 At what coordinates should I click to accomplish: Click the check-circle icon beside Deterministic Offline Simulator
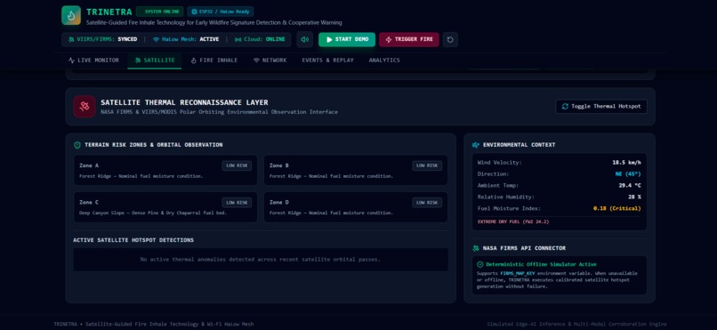pos(479,264)
